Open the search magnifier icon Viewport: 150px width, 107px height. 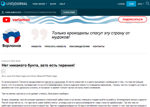pos(147,3)
